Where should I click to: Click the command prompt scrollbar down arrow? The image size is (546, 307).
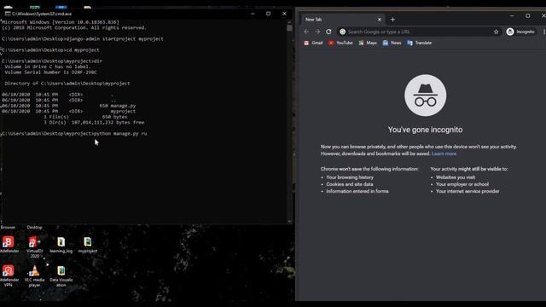click(290, 222)
